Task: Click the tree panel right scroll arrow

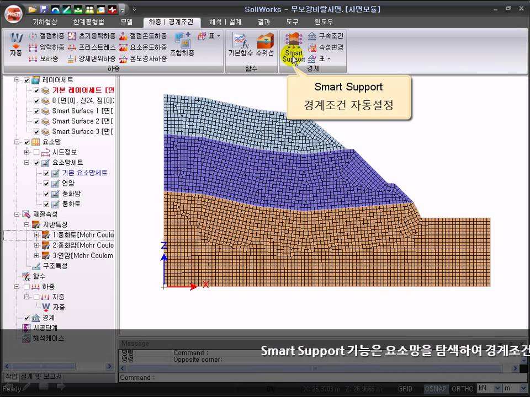Action: (x=109, y=366)
